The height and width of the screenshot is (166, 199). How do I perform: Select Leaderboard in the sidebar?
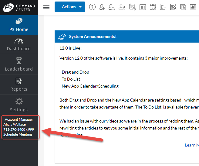pyautogui.click(x=19, y=64)
